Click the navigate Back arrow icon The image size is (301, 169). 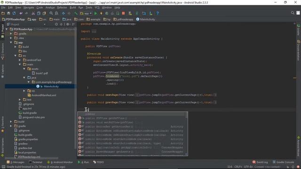click(63, 13)
